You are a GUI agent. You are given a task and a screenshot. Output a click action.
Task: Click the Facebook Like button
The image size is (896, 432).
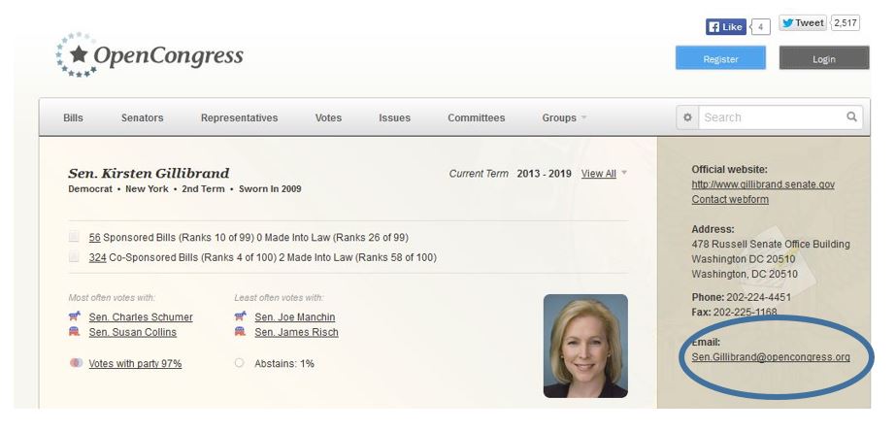click(x=726, y=27)
